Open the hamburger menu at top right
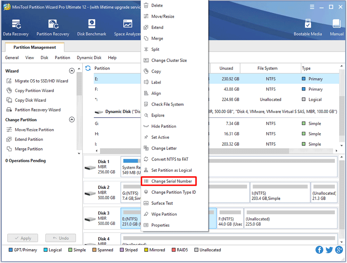347x263 pixels. click(x=312, y=7)
